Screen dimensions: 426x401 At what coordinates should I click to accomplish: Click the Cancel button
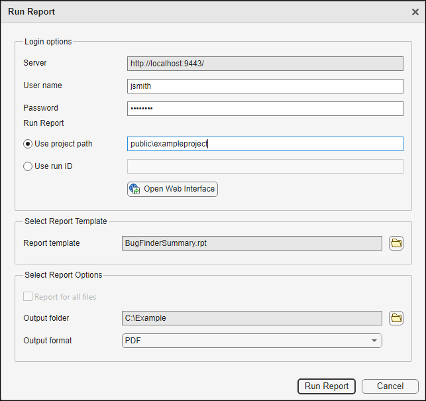(x=390, y=386)
